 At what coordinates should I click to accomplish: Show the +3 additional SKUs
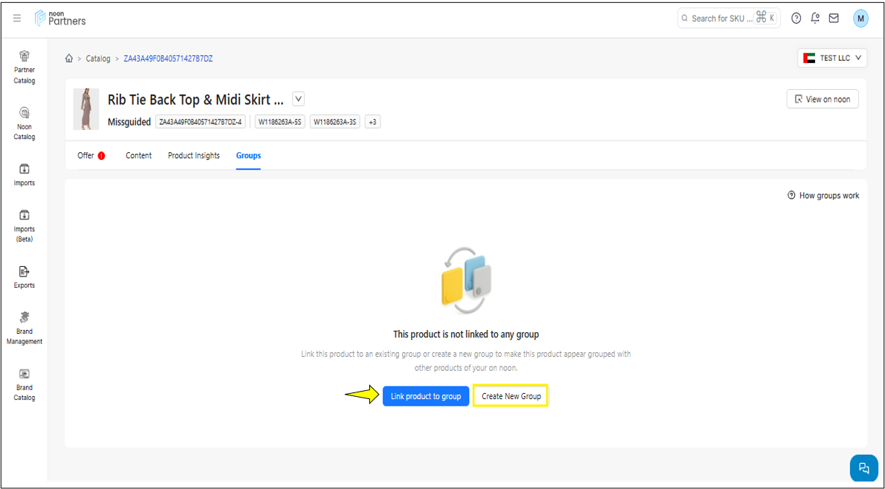pyautogui.click(x=372, y=122)
